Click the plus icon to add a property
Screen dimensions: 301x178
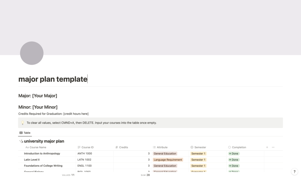click(267, 147)
